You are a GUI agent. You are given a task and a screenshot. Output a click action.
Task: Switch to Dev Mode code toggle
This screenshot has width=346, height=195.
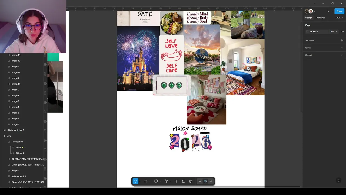(211, 181)
